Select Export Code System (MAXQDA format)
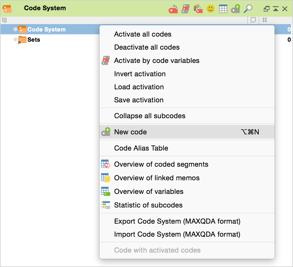The image size is (293, 267). pos(177,221)
